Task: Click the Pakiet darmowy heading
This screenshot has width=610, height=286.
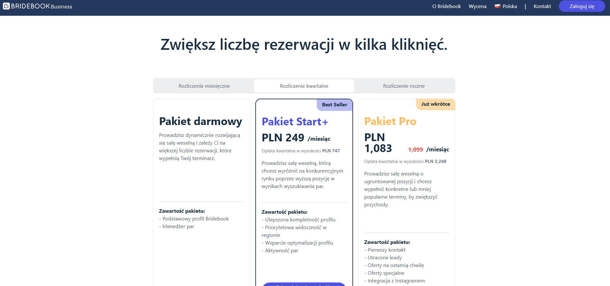Action: point(200,121)
